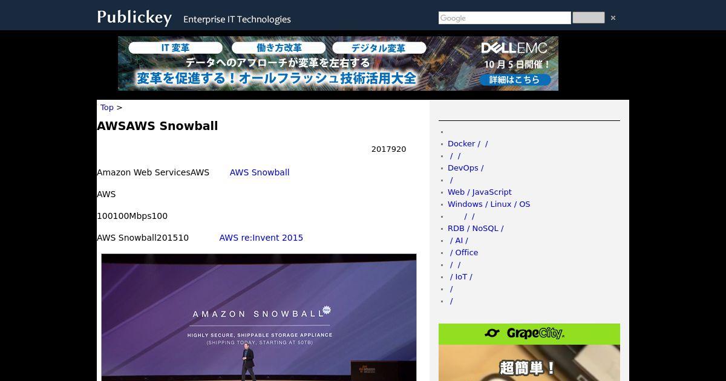
Task: Follow the Top breadcrumb link
Action: click(x=107, y=107)
